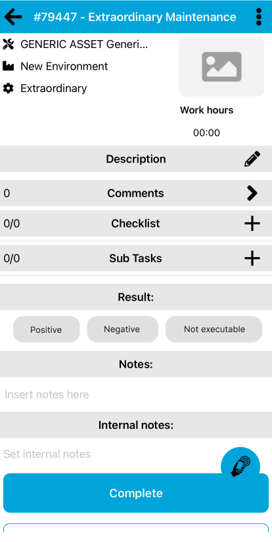Viewport: 272px width, 542px height.
Task: Expand Comments with the chevron arrow
Action: tap(252, 193)
